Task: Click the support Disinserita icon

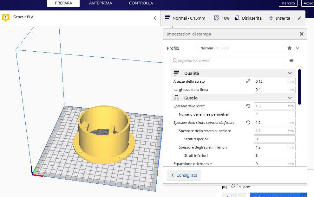Action: (237, 18)
